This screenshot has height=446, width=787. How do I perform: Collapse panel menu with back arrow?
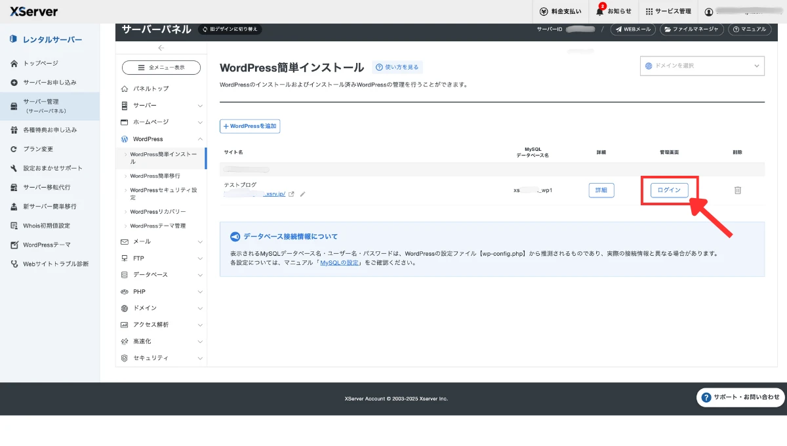point(161,48)
